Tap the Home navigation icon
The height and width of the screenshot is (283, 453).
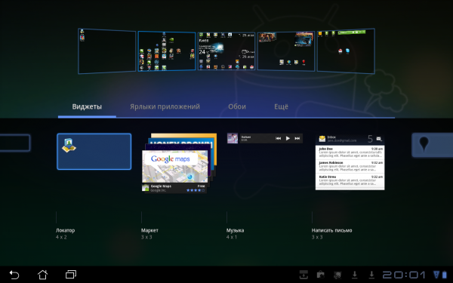click(42, 275)
